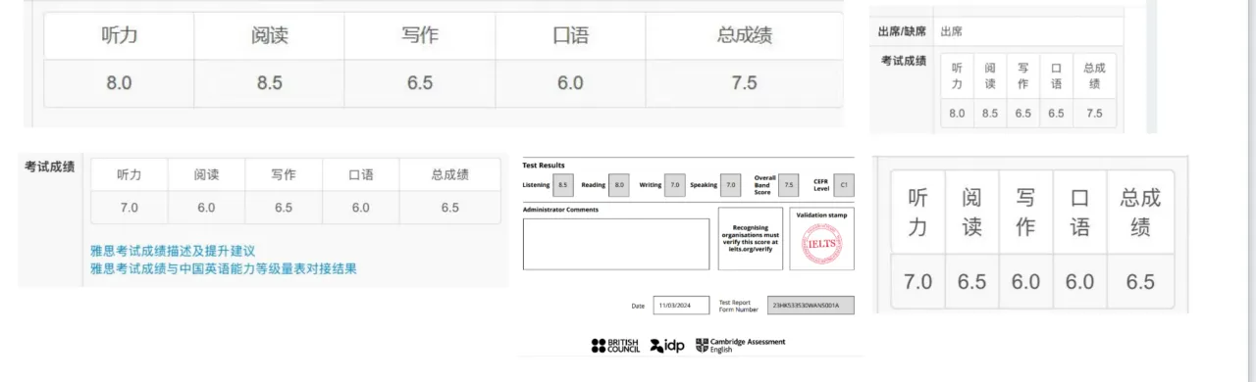
Task: Click the 出席 attendance value
Action: click(952, 31)
